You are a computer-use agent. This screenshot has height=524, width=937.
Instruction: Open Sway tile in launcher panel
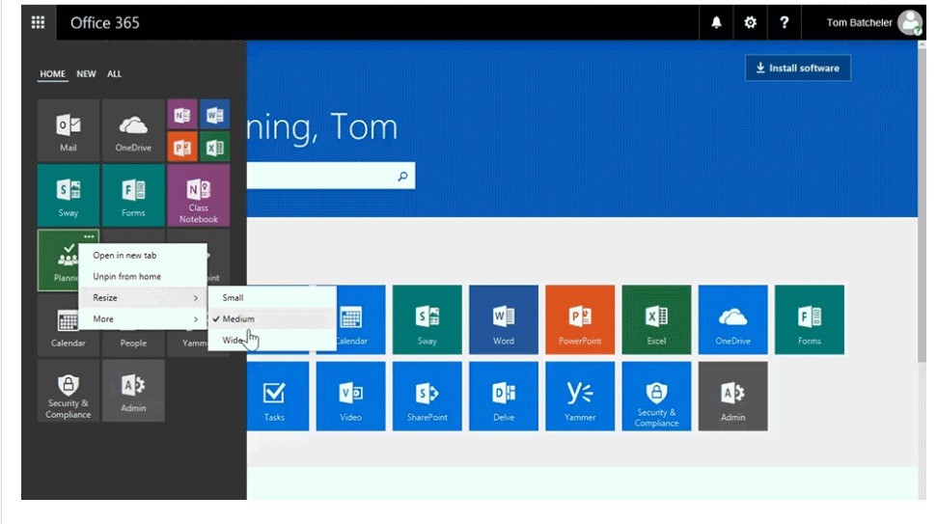[x=69, y=195]
